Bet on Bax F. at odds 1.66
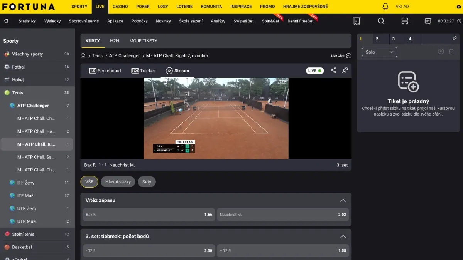Image resolution: width=463 pixels, height=260 pixels. (149, 215)
